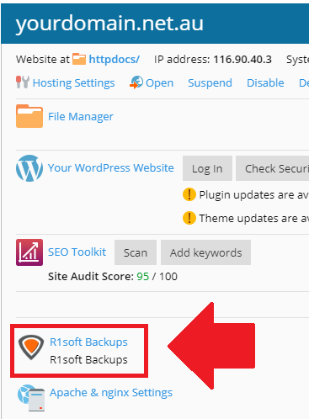Open the File Manager link
This screenshot has height=419, width=309.
pos(81,117)
